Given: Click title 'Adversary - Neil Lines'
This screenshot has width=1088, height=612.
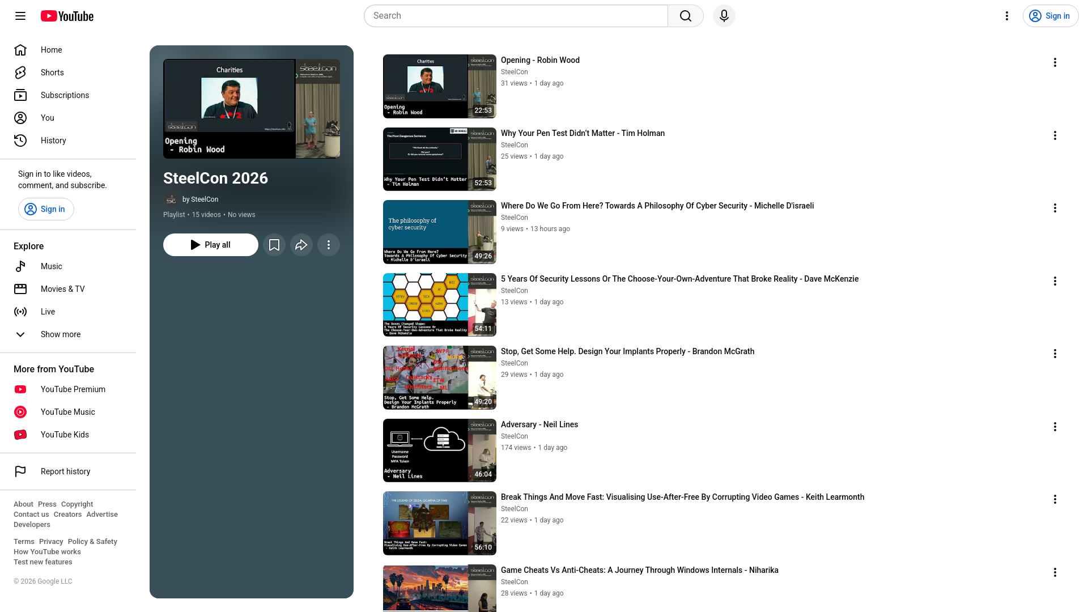Looking at the screenshot, I should [539, 424].
